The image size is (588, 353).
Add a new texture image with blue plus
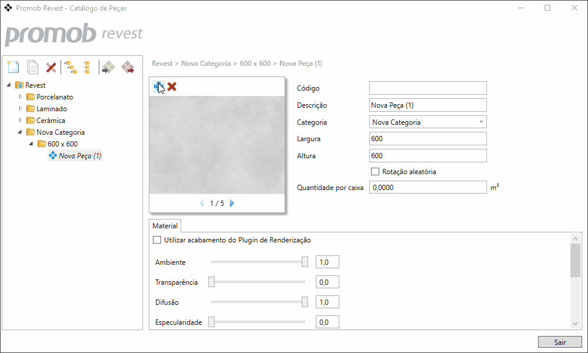[x=158, y=86]
